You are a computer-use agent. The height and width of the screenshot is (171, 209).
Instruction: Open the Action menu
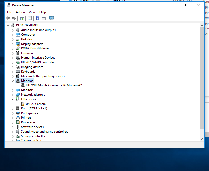tap(20, 12)
